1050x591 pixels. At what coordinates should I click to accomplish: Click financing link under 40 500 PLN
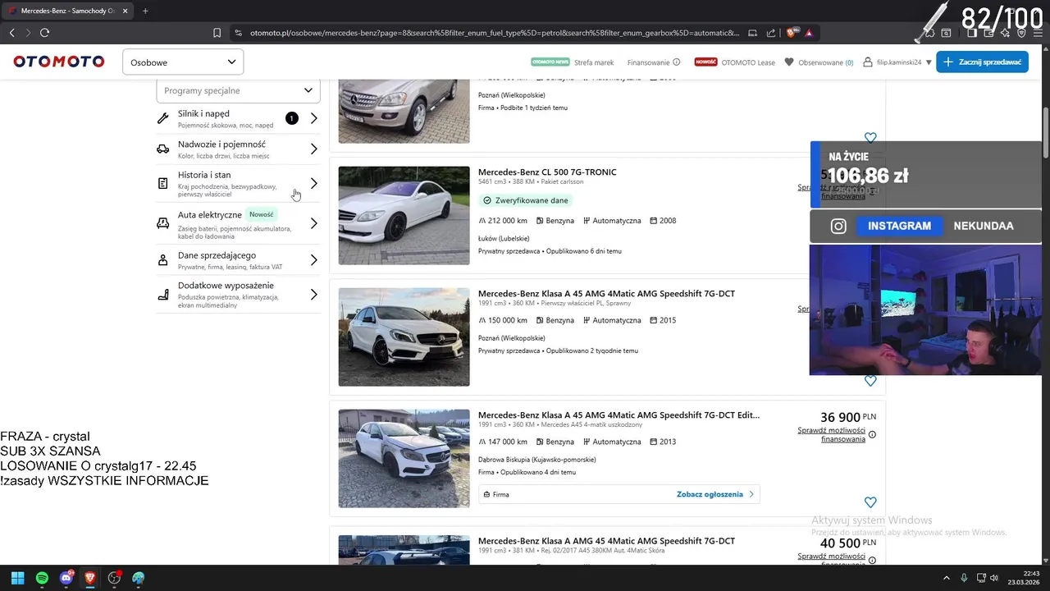coord(831,560)
